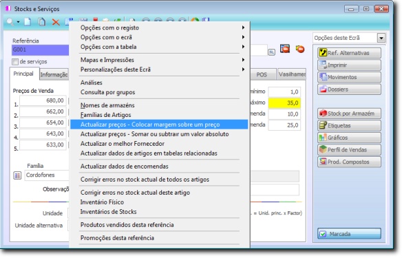Open Movimentos from the side panel

coord(349,77)
